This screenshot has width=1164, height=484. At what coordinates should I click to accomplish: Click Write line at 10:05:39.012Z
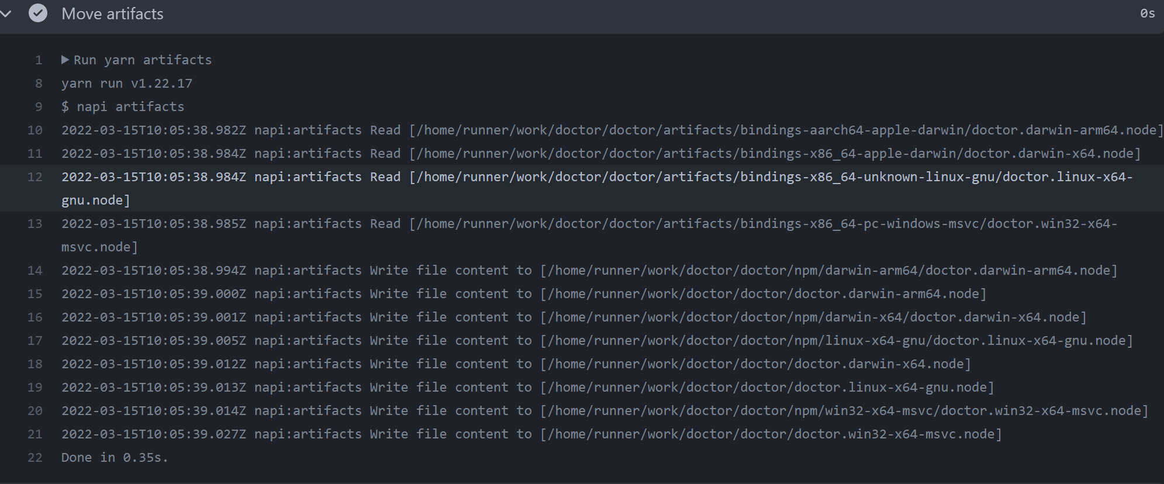516,364
